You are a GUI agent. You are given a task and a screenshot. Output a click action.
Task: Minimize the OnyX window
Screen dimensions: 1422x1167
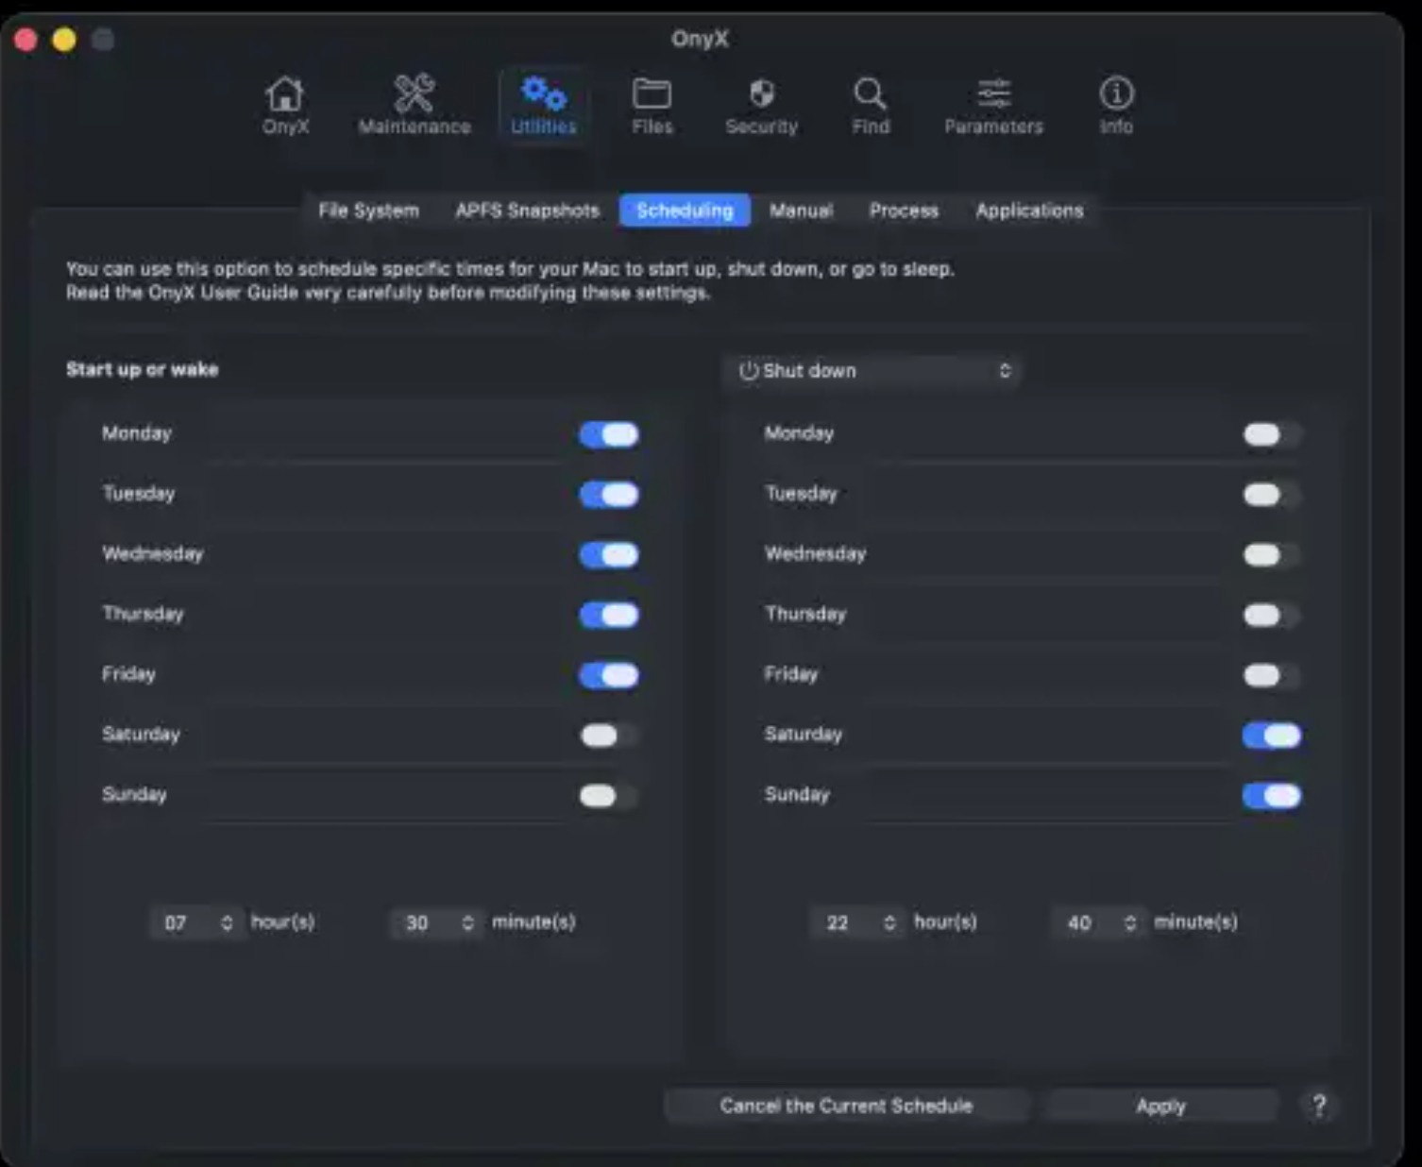(64, 40)
